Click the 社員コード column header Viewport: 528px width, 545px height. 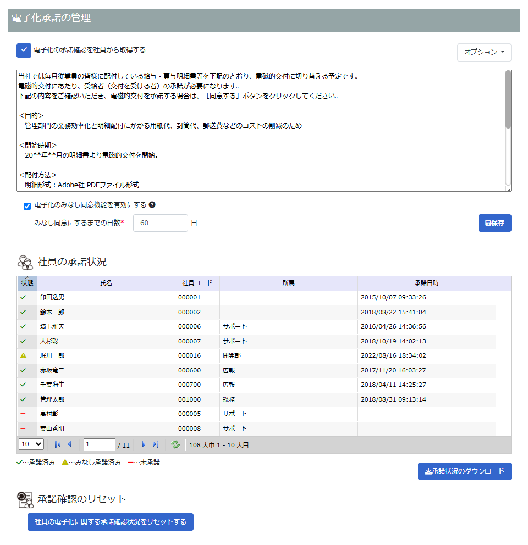tap(197, 283)
